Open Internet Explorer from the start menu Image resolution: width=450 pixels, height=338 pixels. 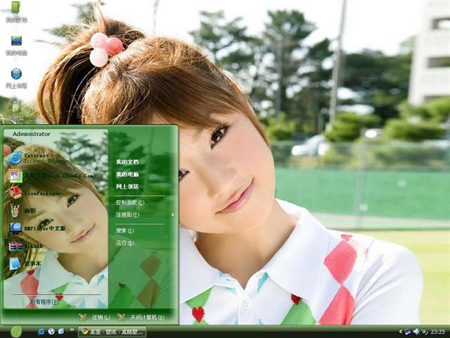click(39, 158)
